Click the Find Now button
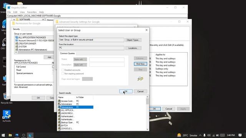 click(x=140, y=64)
